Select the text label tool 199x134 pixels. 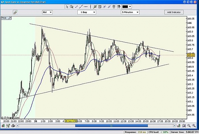point(100,7)
